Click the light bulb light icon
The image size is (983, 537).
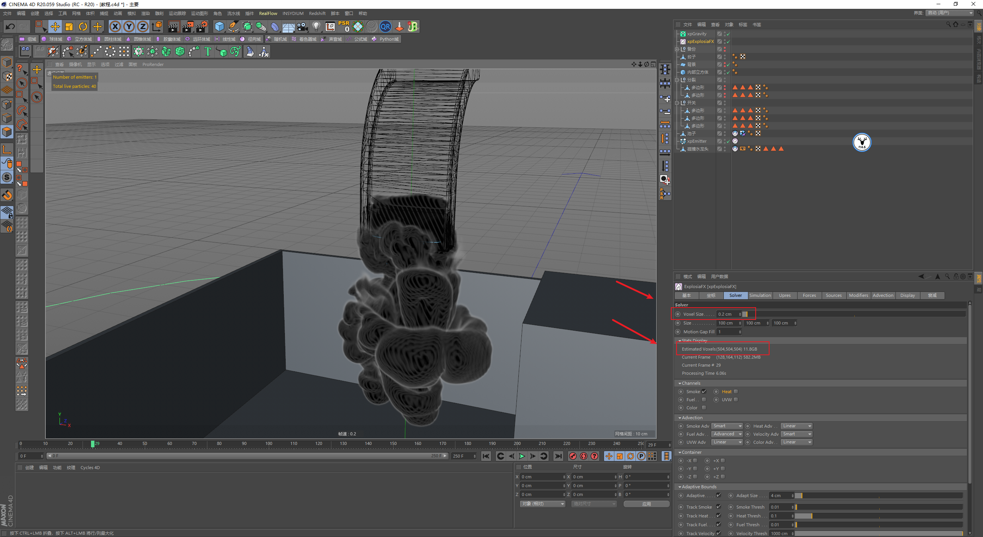tap(316, 26)
